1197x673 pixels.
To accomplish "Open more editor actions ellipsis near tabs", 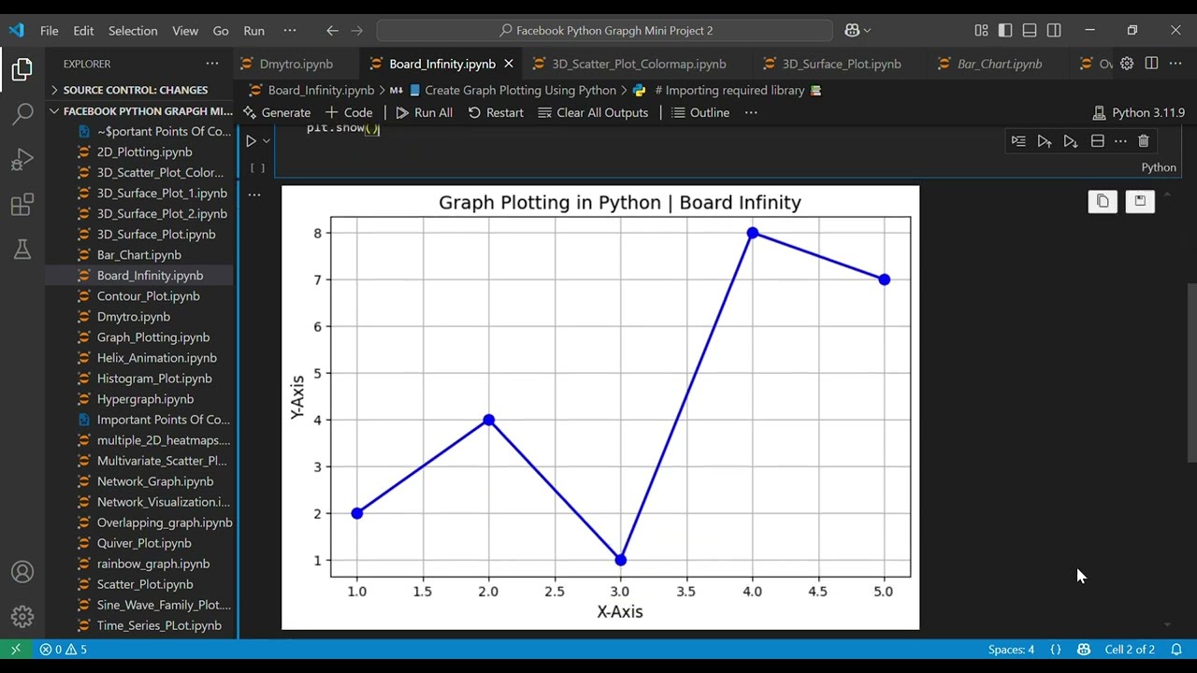I will 1175,64.
